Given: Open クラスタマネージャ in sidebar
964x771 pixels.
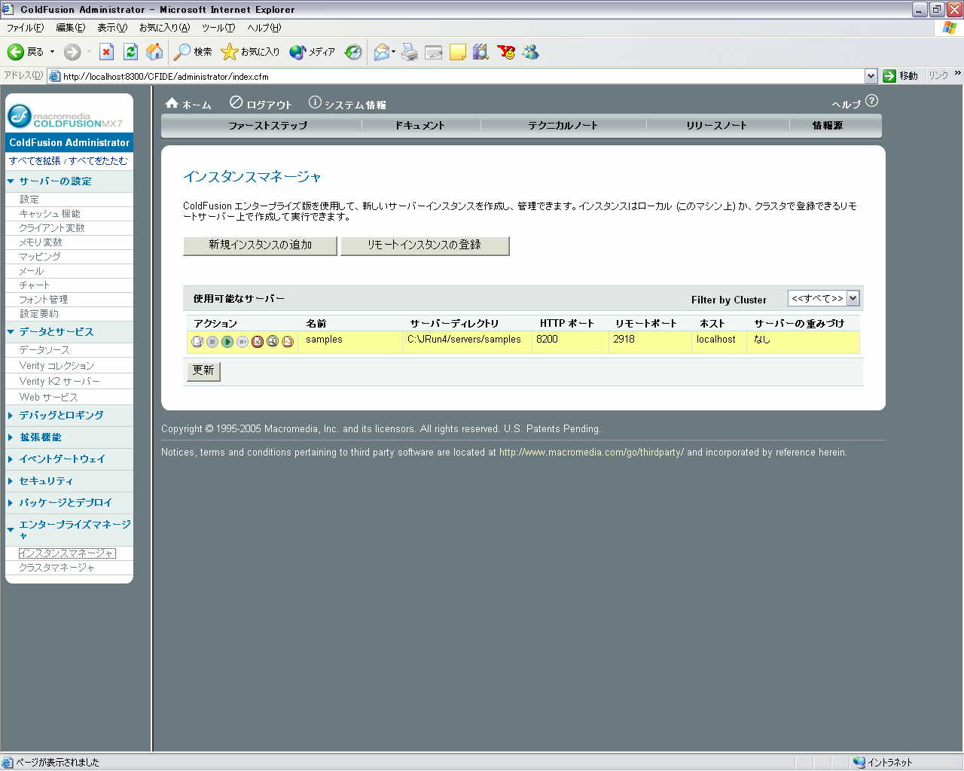Looking at the screenshot, I should pos(56,568).
